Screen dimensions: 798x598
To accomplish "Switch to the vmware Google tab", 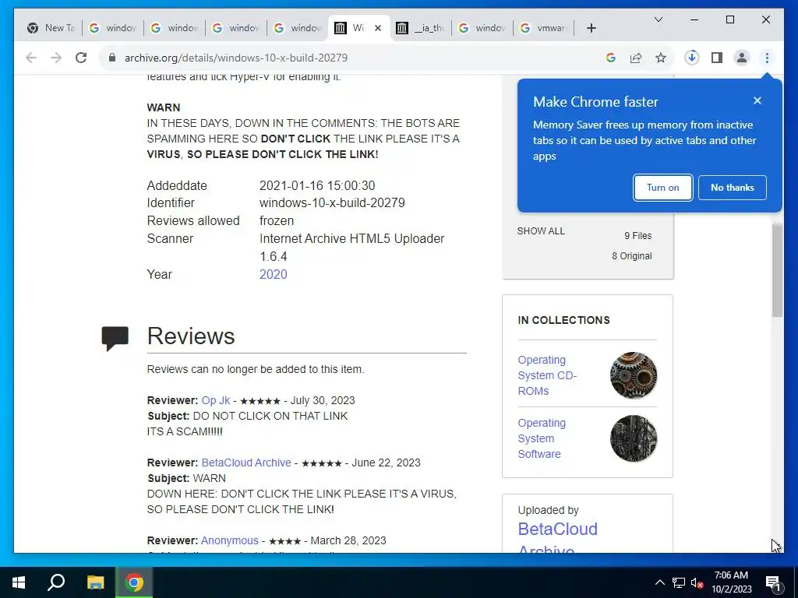I will point(544,28).
